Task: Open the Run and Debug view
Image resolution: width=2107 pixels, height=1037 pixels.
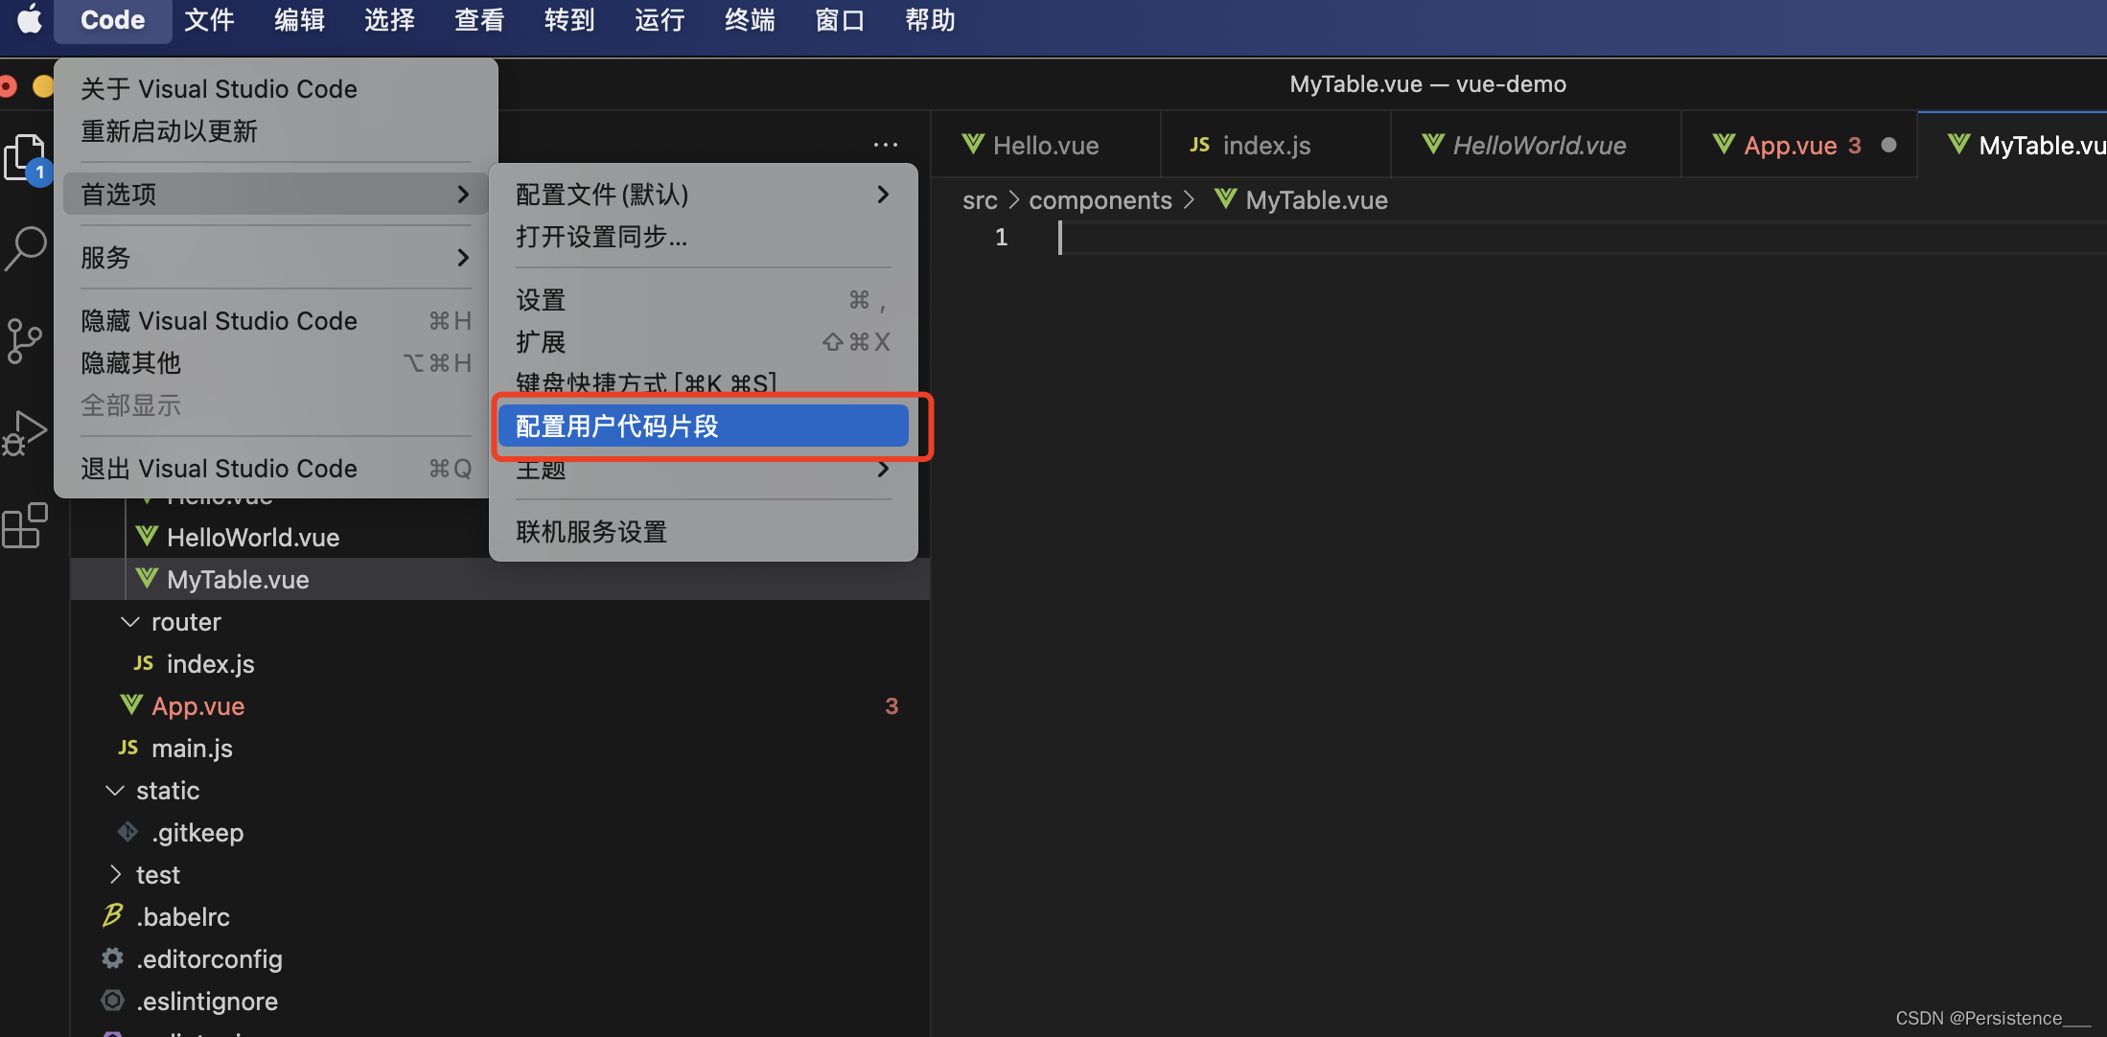Action: pyautogui.click(x=25, y=433)
